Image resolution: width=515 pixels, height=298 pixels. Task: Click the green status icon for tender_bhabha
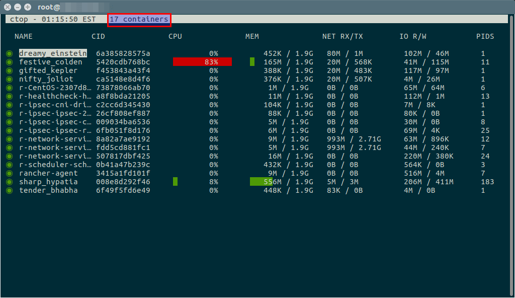[x=9, y=190]
